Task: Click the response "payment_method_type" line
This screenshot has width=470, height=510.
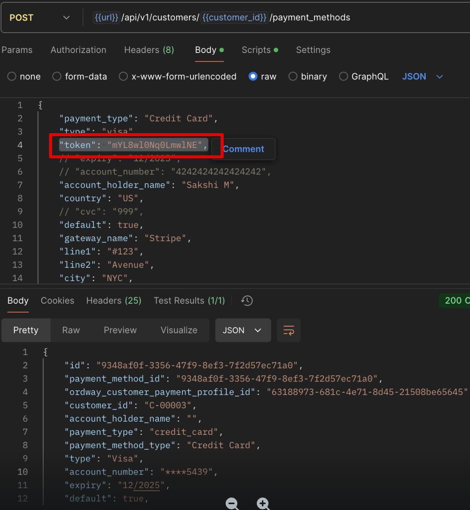Action: 163,445
